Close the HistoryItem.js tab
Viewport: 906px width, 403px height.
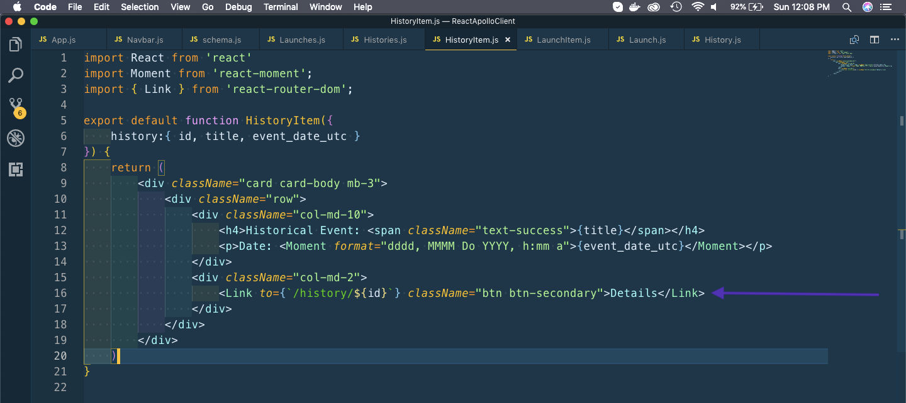pyautogui.click(x=508, y=40)
